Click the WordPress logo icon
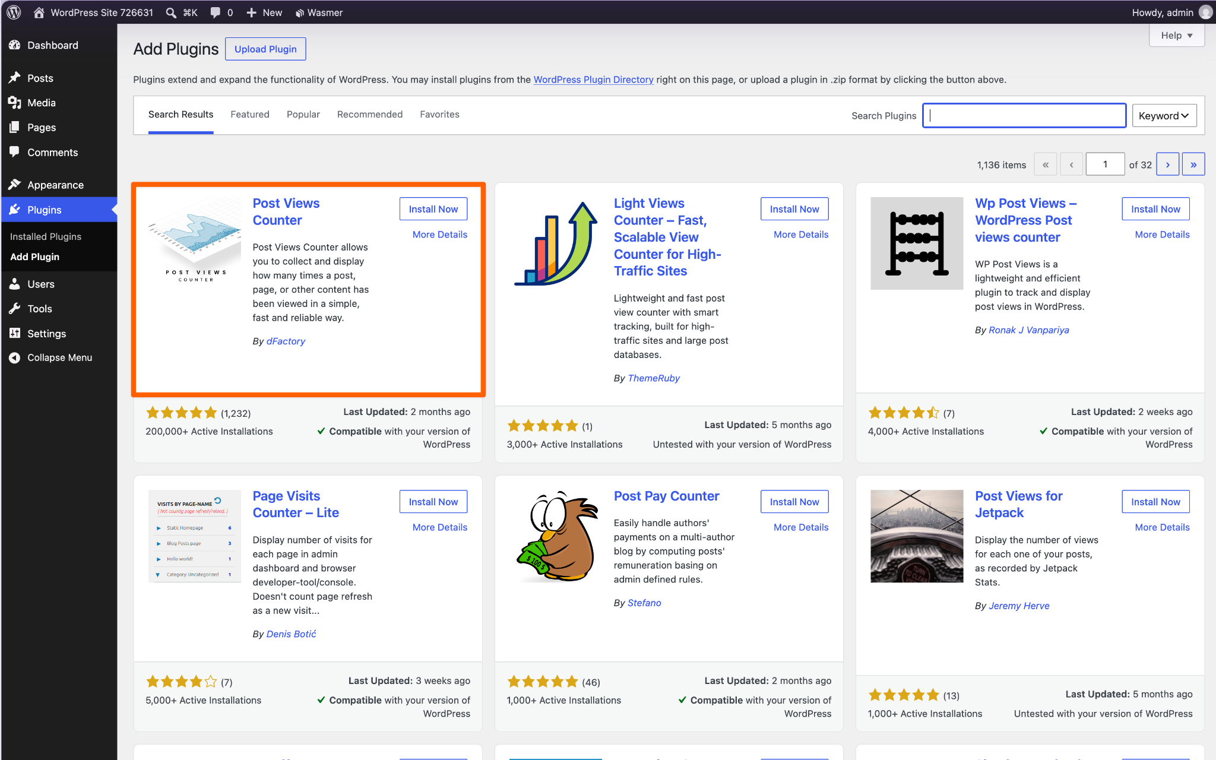The image size is (1216, 760). [x=14, y=12]
